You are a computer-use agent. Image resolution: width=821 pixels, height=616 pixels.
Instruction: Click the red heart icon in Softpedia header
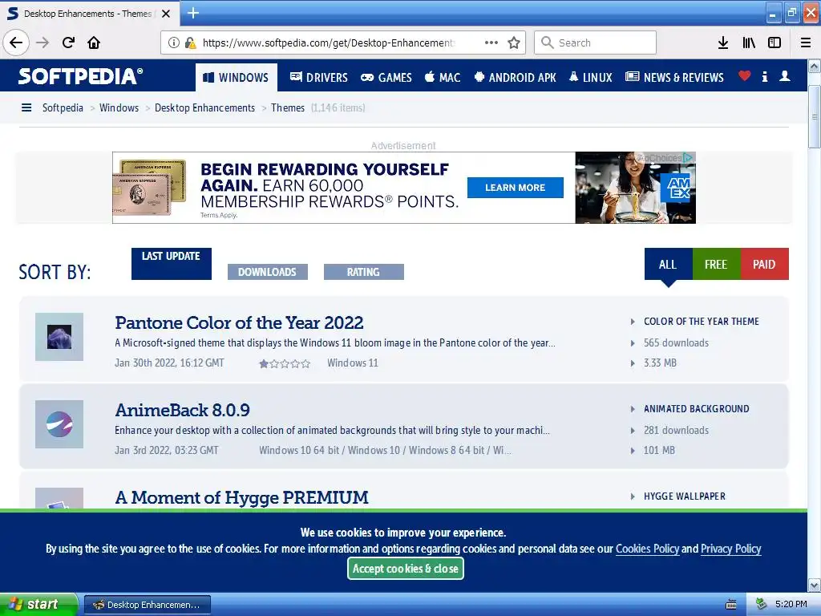pyautogui.click(x=745, y=76)
